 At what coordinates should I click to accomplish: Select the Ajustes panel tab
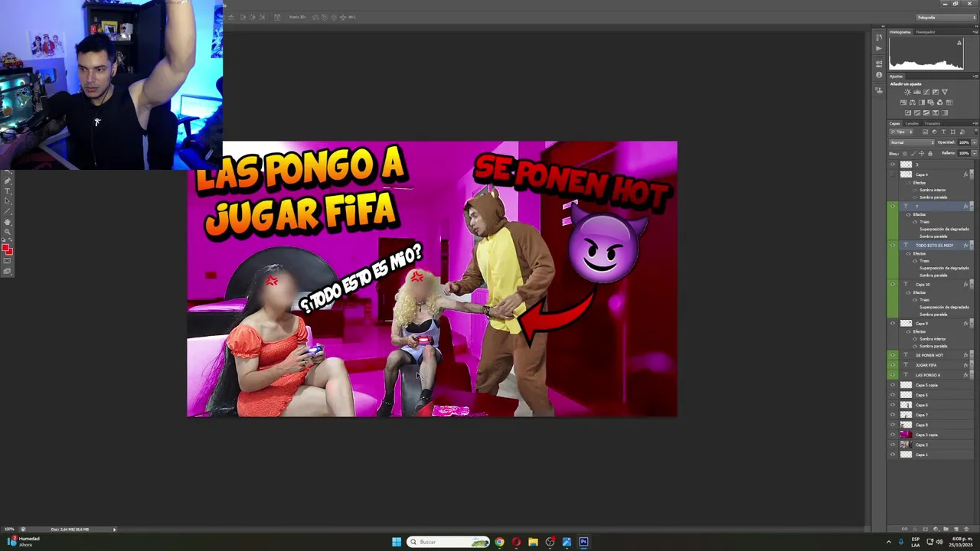coord(896,77)
